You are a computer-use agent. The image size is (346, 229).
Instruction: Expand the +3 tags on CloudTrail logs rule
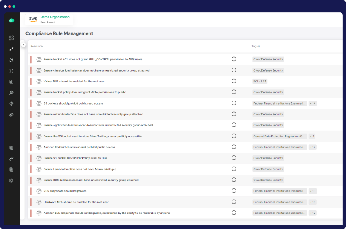coord(313,136)
